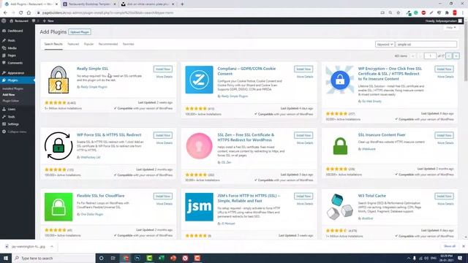This screenshot has height=263, width=468.
Task: Click the W3 Total Cache cubes icon
Action: point(340,207)
